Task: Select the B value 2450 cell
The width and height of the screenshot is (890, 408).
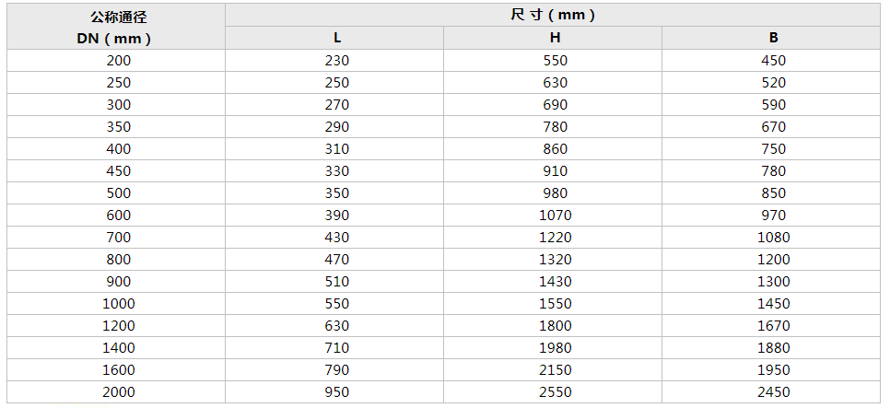Action: tap(771, 392)
